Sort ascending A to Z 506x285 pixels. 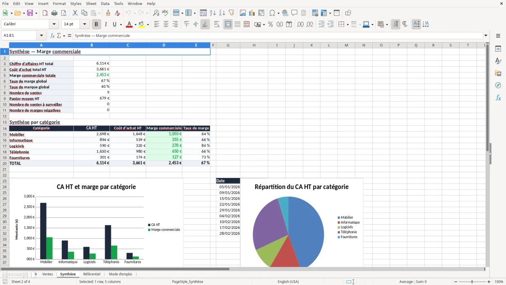tap(213, 13)
